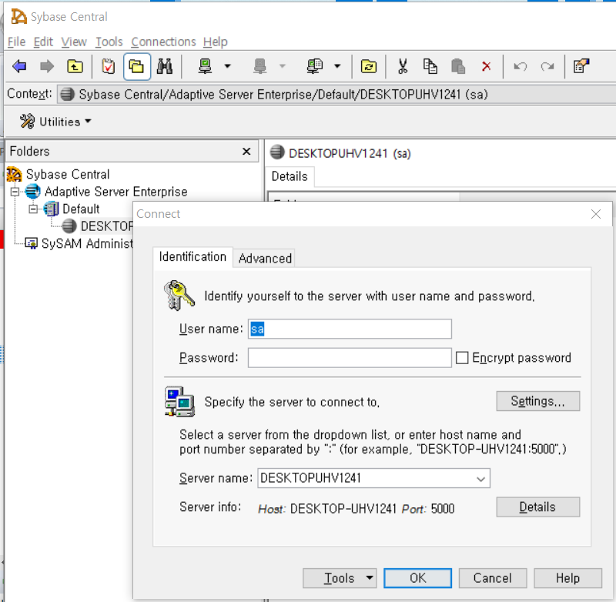Screen dimensions: 616x602
Task: Click the Back arrow toolbar icon
Action: click(19, 66)
